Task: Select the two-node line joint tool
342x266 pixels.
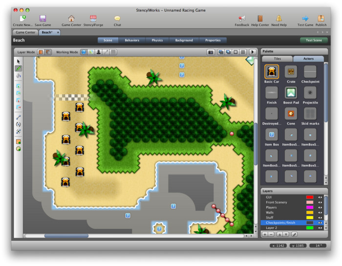Action: [19, 117]
